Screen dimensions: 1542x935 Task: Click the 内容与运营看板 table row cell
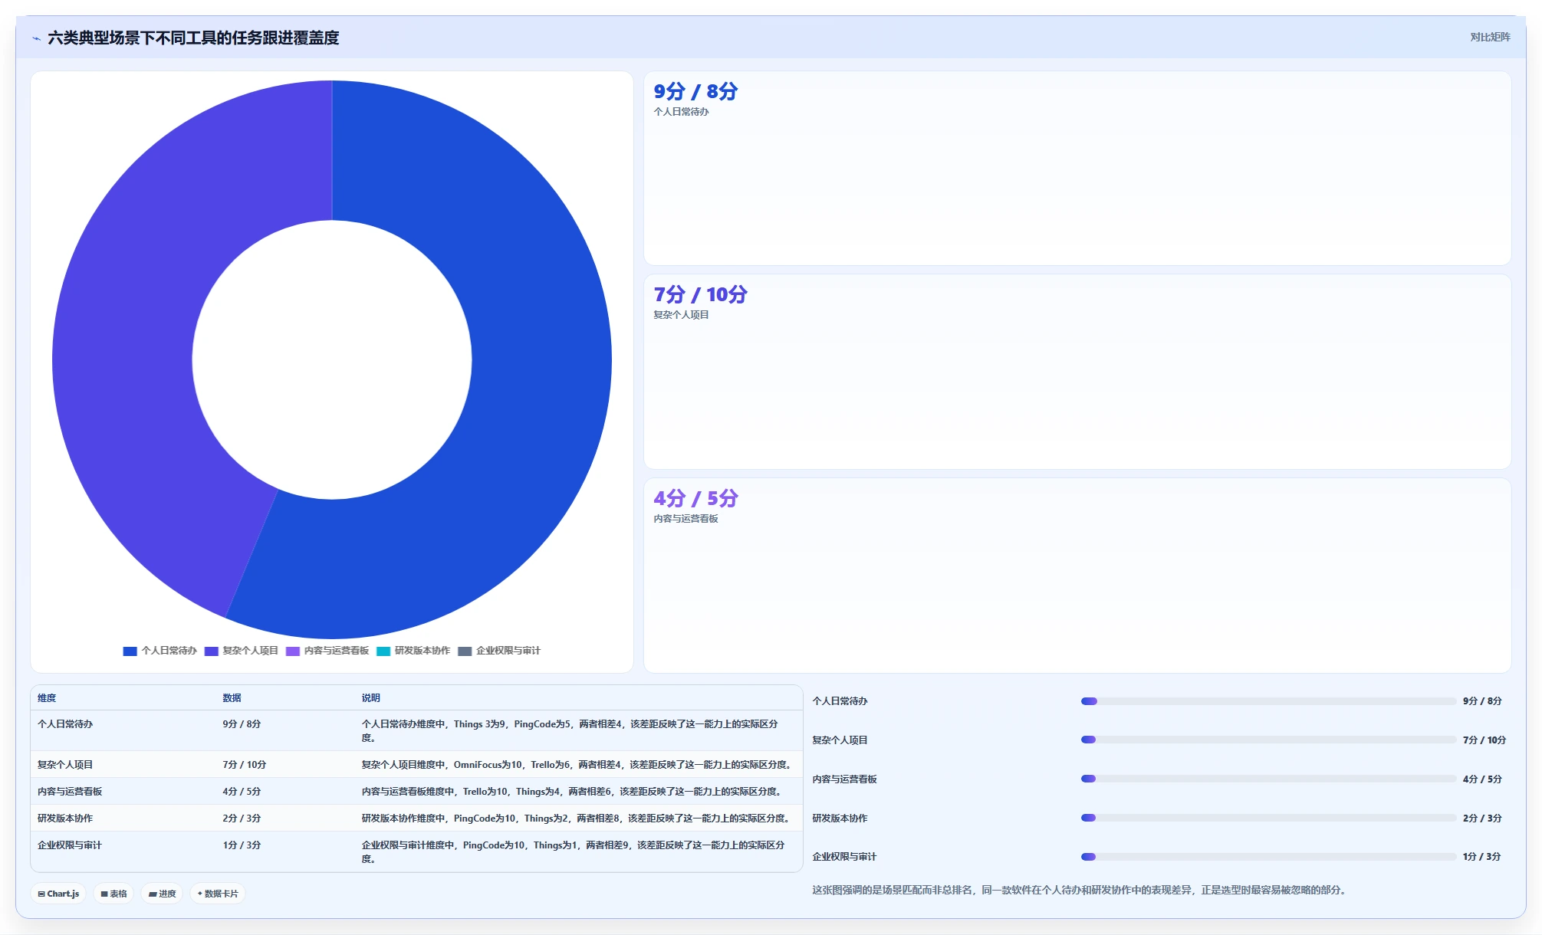click(70, 792)
